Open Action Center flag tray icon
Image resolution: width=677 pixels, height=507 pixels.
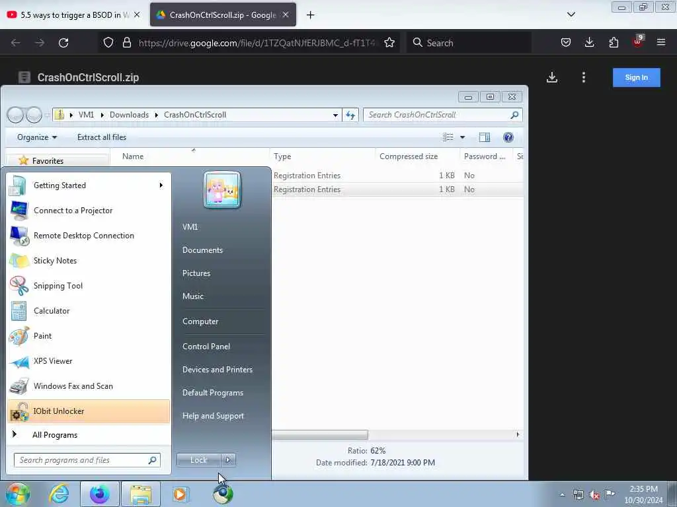(610, 494)
